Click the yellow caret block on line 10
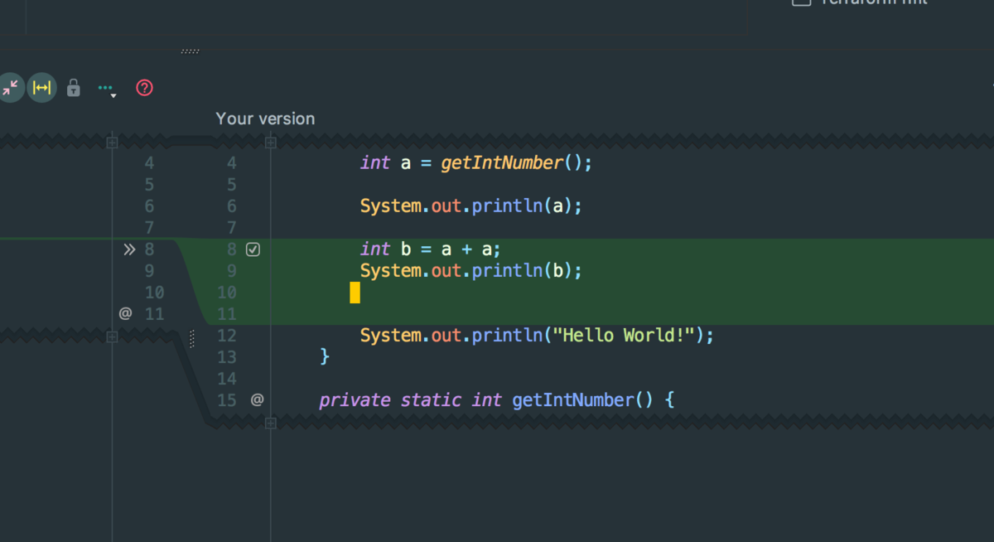This screenshot has width=994, height=542. click(x=355, y=293)
